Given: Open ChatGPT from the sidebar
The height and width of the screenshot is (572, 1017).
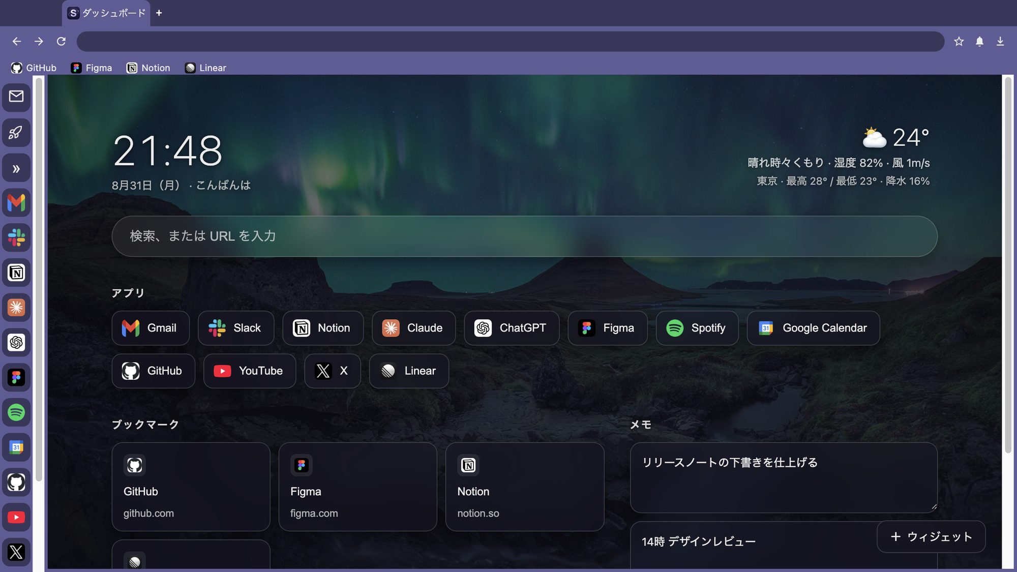Looking at the screenshot, I should [x=16, y=343].
